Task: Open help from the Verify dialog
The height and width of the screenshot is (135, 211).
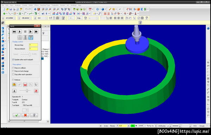Action: point(34,115)
